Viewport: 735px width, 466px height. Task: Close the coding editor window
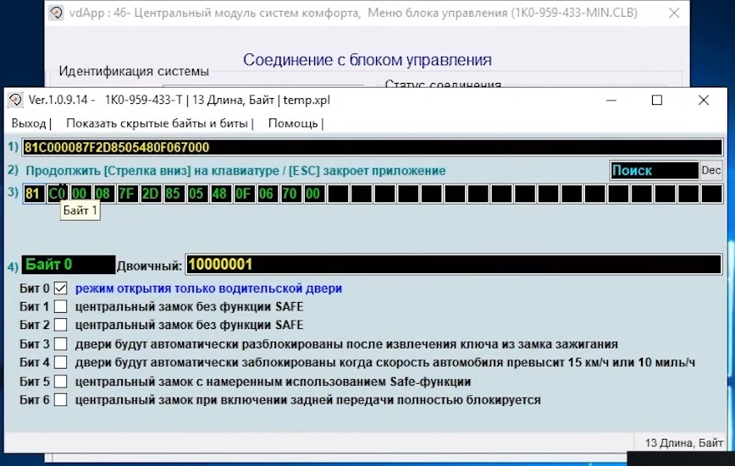click(x=703, y=101)
